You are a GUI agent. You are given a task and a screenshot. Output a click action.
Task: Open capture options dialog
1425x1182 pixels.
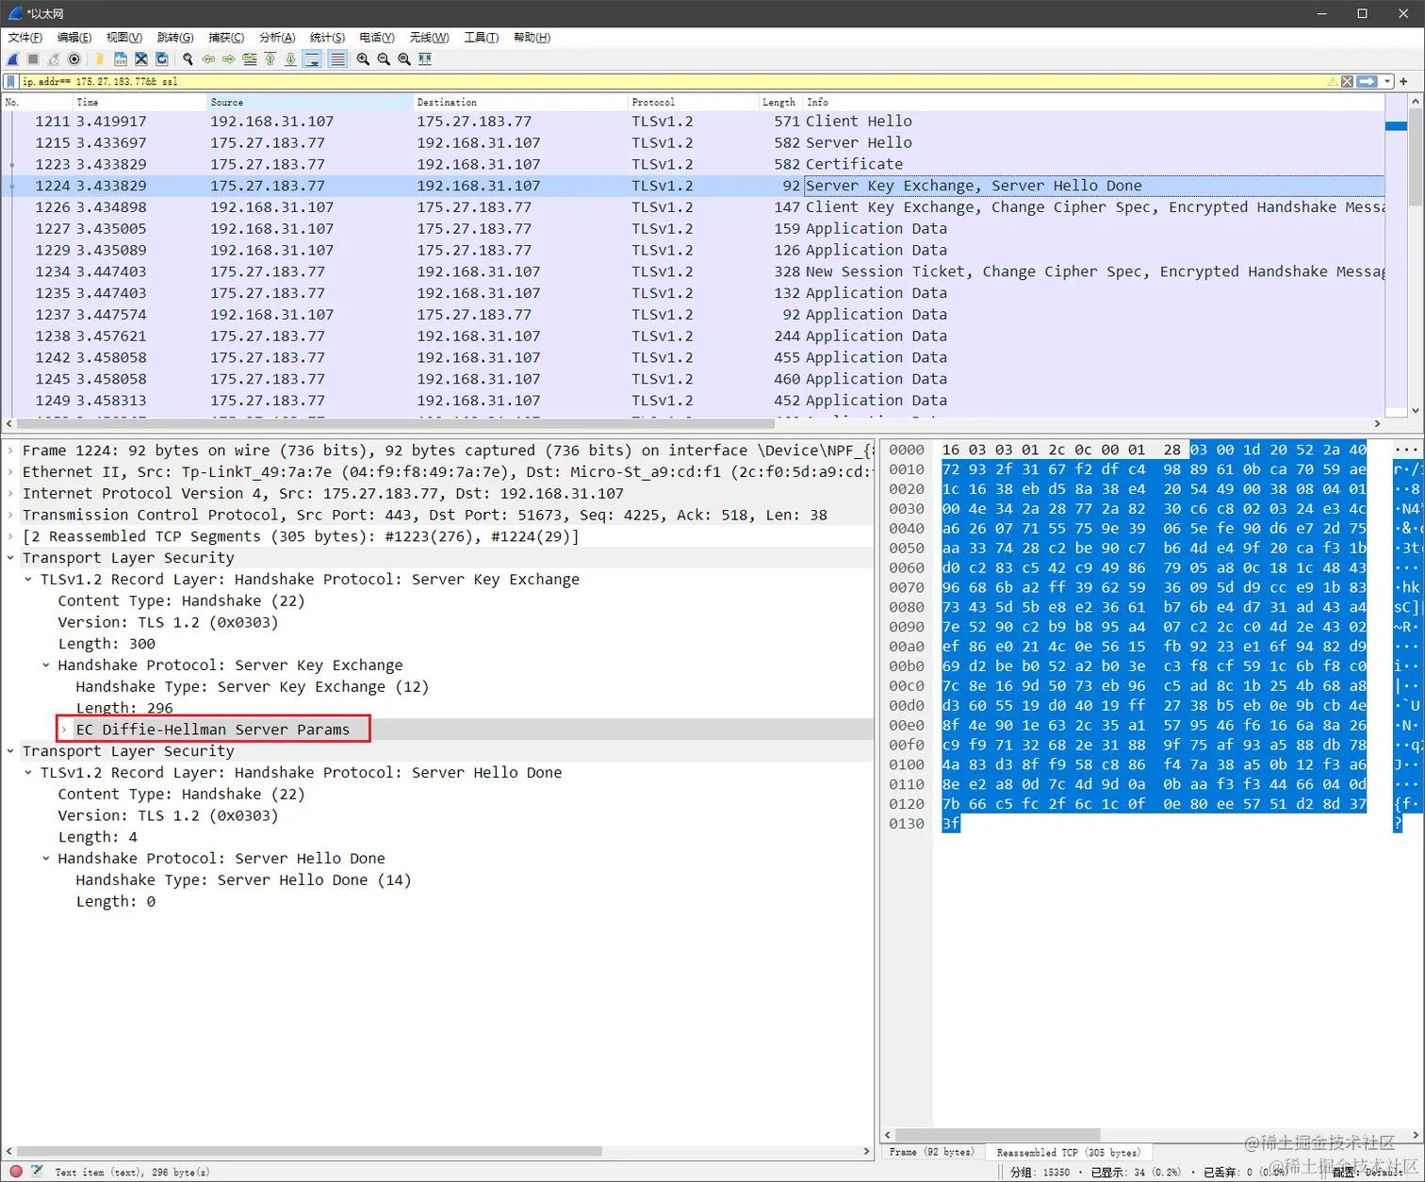74,59
